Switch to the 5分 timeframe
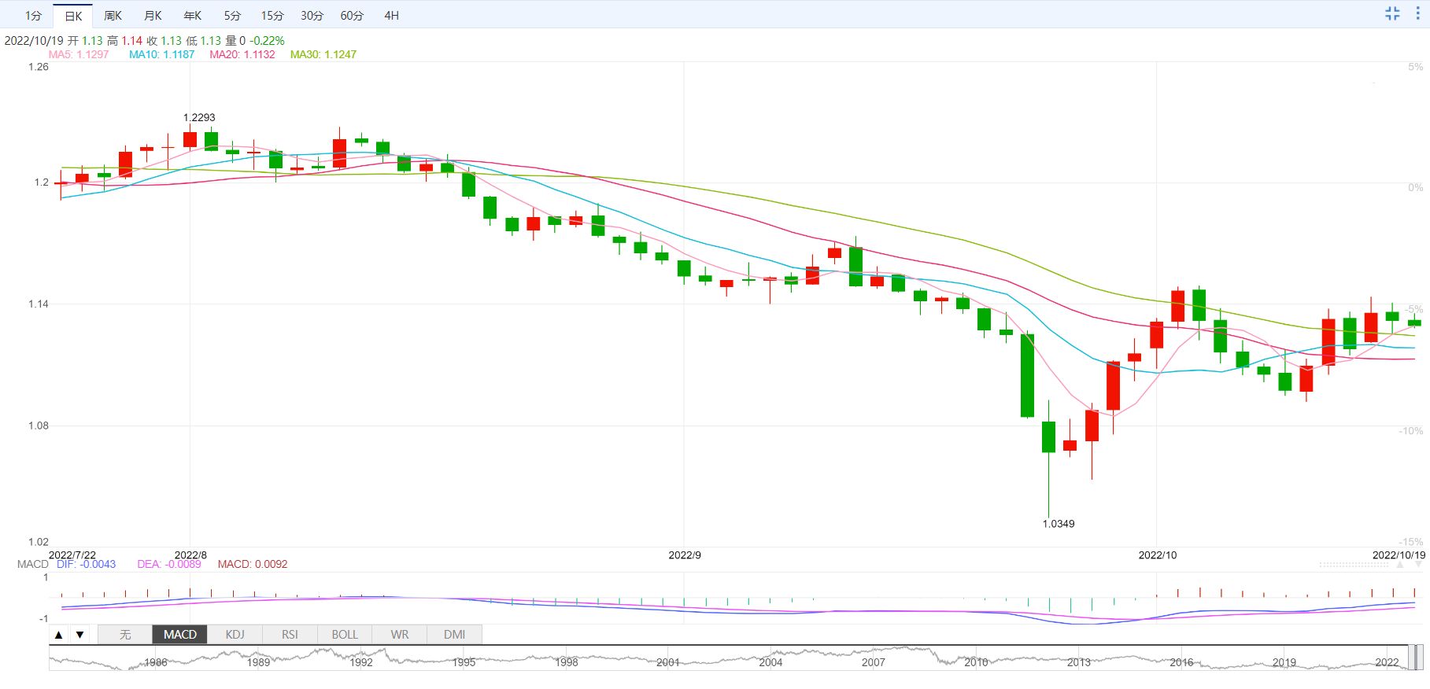 coord(232,16)
